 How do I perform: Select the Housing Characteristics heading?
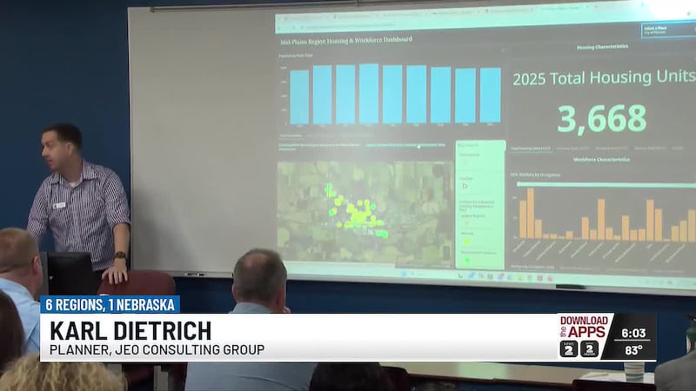(x=602, y=47)
